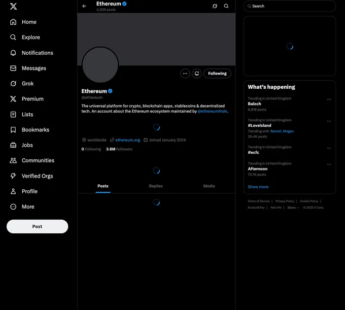Image resolution: width=345 pixels, height=310 pixels.
Task: Expand the footer More menu
Action: pyautogui.click(x=293, y=208)
